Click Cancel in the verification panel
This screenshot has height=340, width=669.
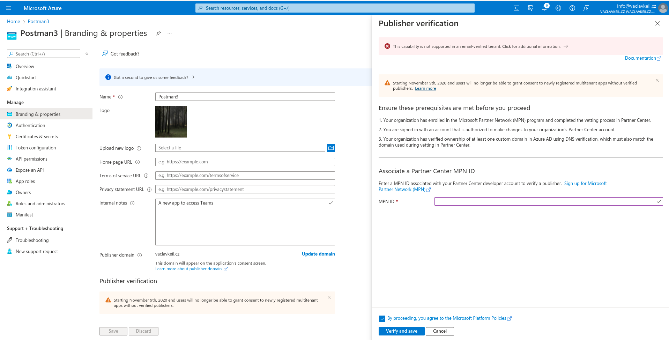click(440, 331)
